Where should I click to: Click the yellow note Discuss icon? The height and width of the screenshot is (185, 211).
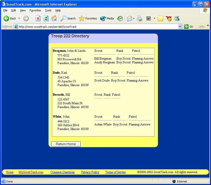coord(160,18)
